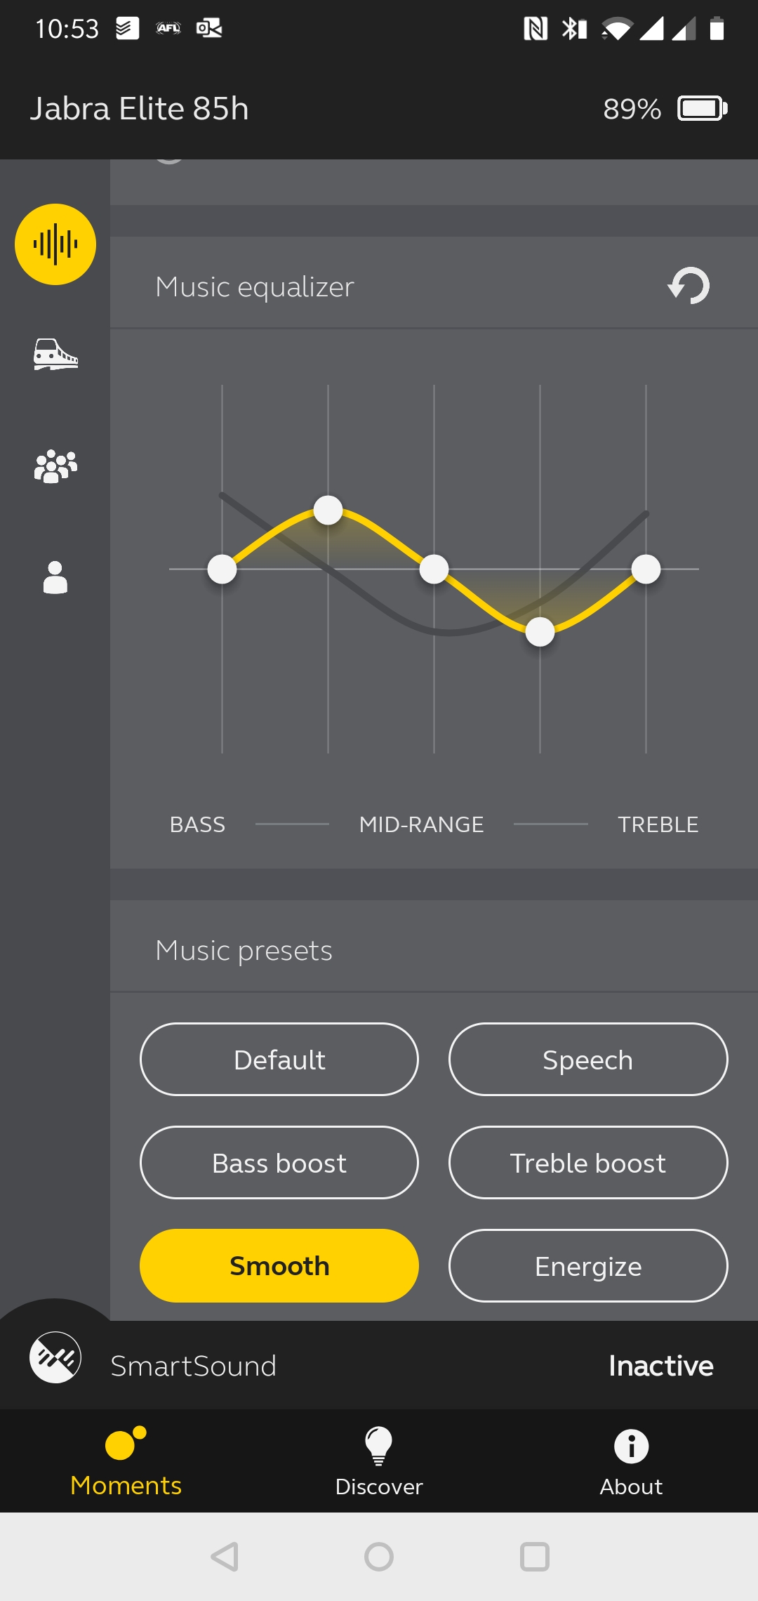
Task: Switch to the Commute train moment
Action: coord(55,354)
